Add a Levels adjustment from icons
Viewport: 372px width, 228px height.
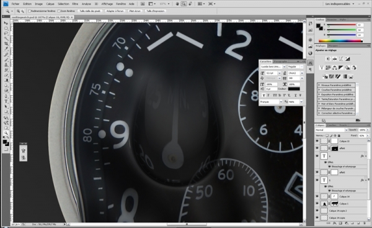point(335,59)
